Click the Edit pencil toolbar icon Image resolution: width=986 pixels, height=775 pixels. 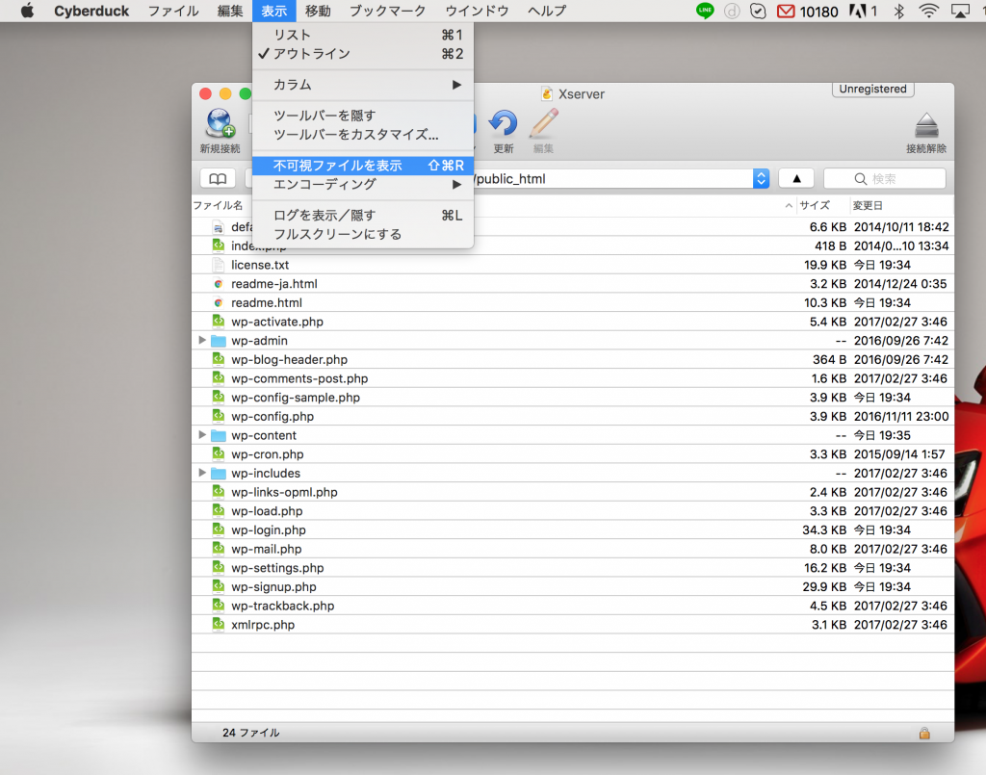pyautogui.click(x=543, y=124)
